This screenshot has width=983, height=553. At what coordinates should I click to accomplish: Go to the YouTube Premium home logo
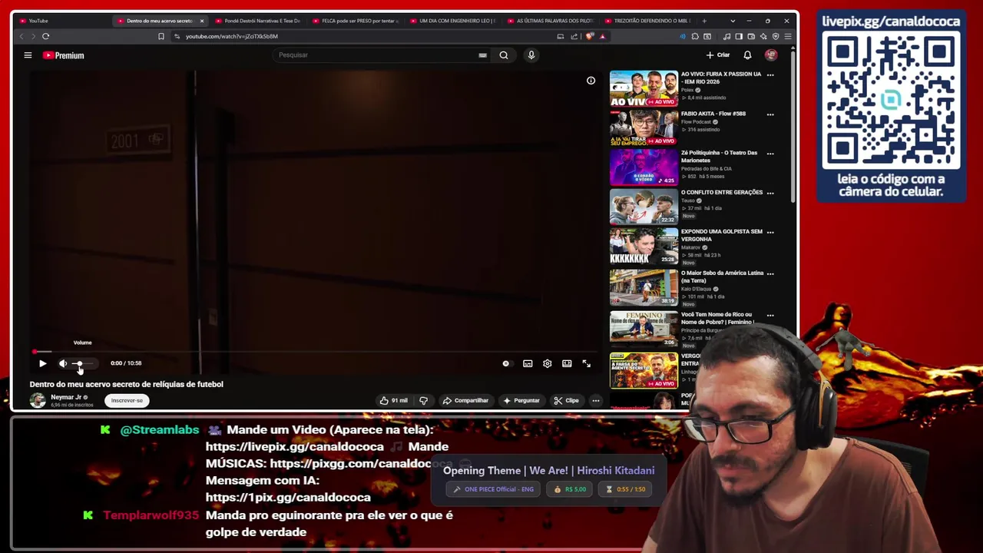[63, 55]
